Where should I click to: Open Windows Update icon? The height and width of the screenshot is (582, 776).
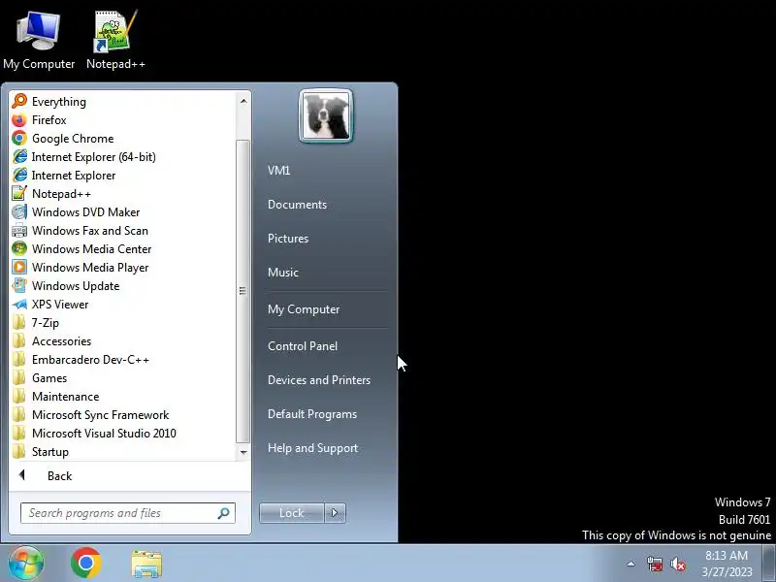19,286
